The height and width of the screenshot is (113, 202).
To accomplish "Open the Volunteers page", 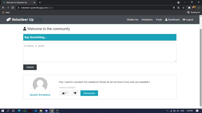I will (x=147, y=20).
